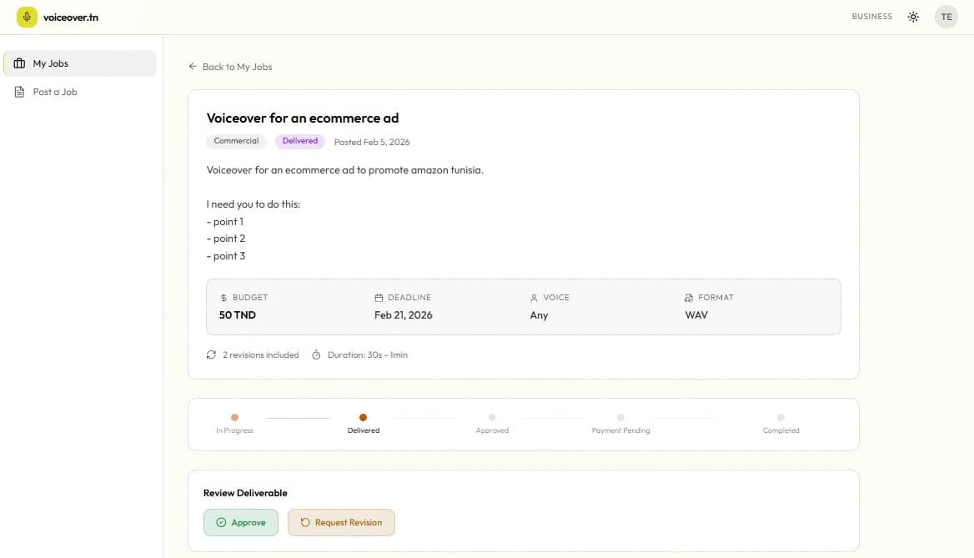Click the audio file Format icon
974x558 pixels.
(689, 298)
